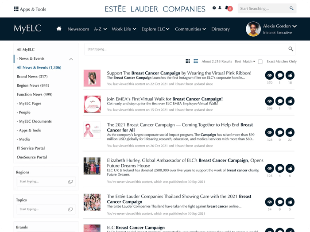310x232 pixels.
Task: Like the Elizabeth Hurley article
Action: [x=290, y=168]
